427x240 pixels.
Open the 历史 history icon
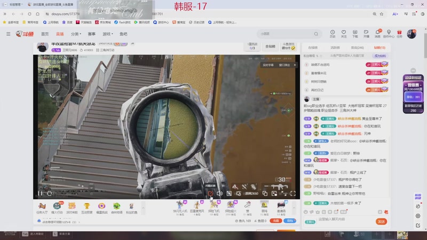point(333,34)
